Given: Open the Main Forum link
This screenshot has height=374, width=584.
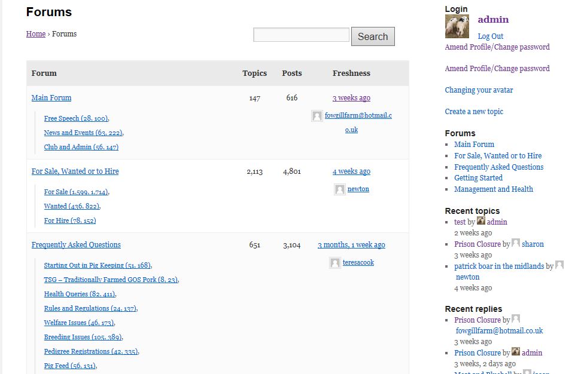Looking at the screenshot, I should 51,97.
